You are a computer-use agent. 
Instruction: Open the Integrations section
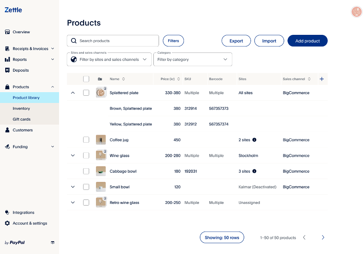click(x=22, y=212)
